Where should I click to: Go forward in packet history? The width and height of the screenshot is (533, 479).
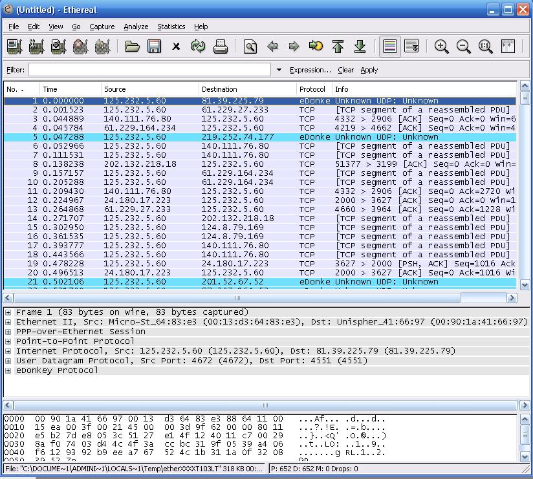coord(294,46)
